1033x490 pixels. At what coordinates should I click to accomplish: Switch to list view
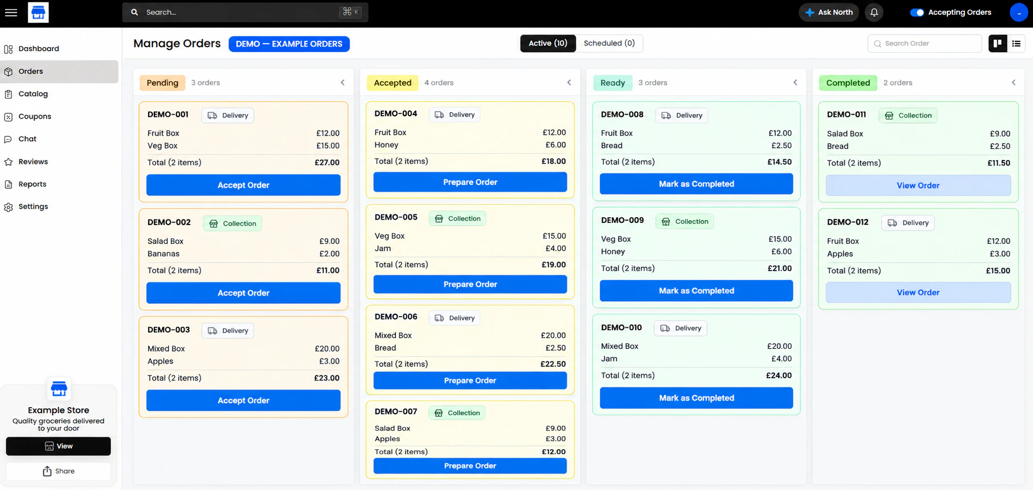[x=1016, y=43]
